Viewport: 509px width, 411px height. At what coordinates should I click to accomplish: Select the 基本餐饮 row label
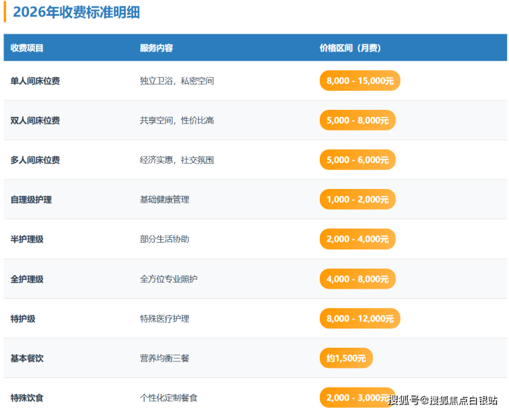tap(27, 358)
